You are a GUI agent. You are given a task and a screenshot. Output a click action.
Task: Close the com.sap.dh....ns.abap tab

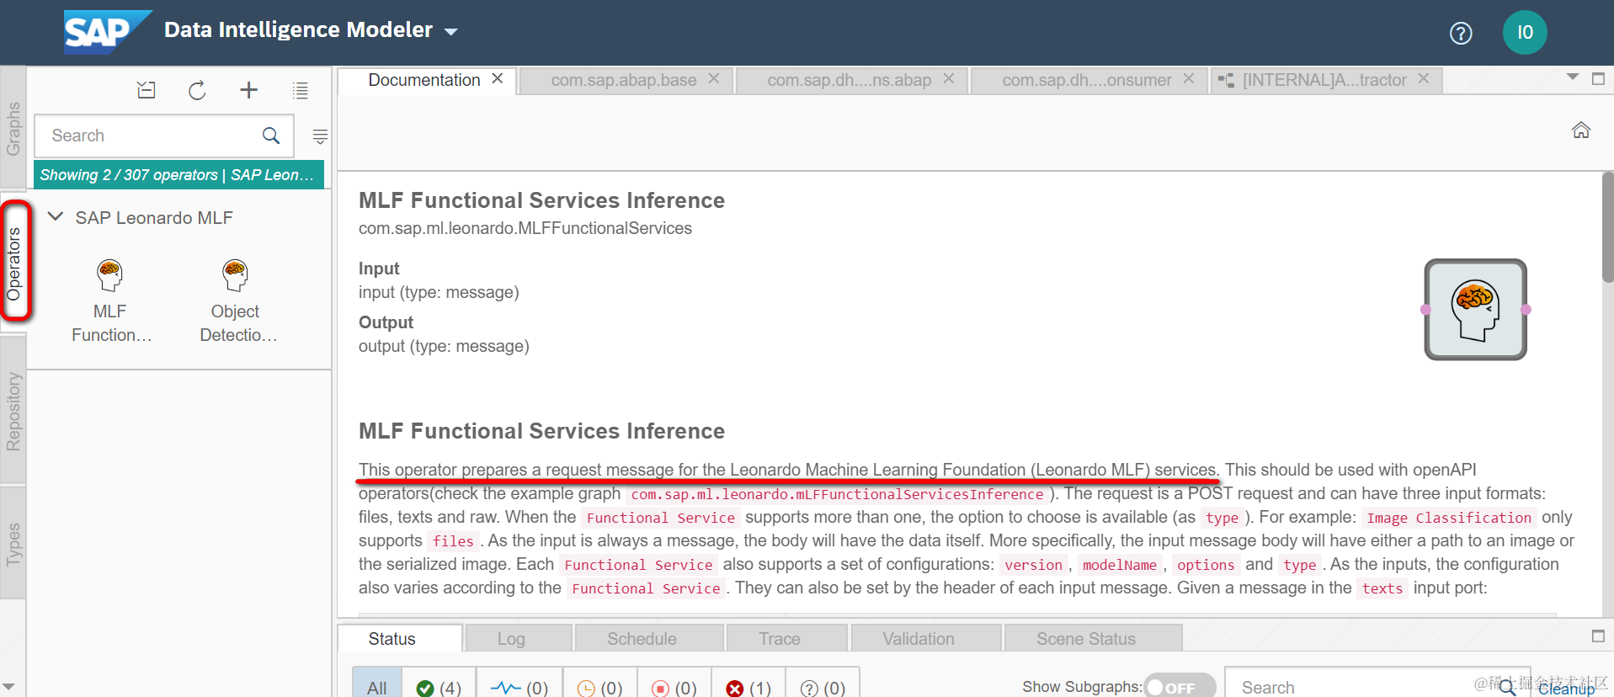[949, 78]
